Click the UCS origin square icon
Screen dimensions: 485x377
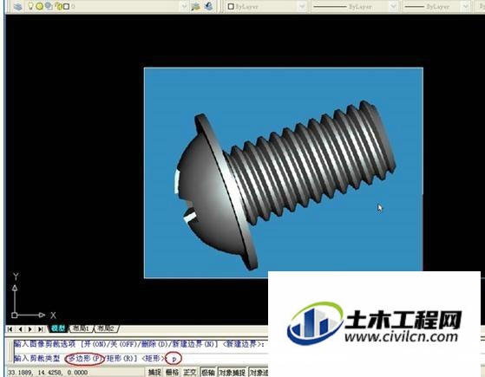[x=14, y=315]
